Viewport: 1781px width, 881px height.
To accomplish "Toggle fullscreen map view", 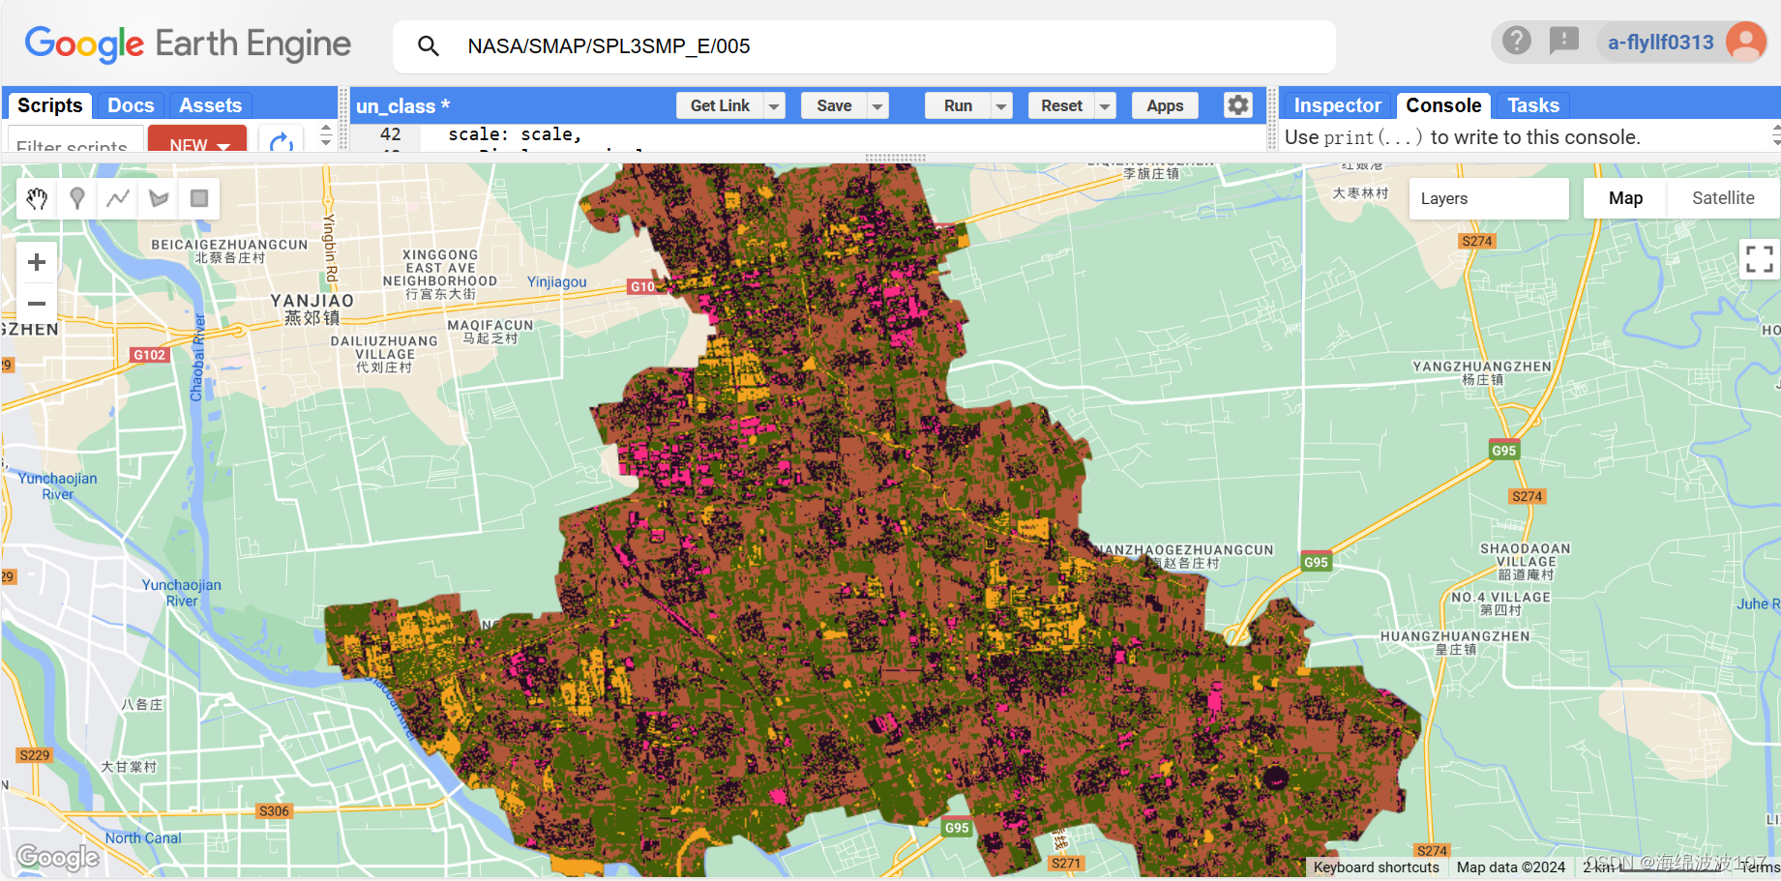I will point(1759,259).
